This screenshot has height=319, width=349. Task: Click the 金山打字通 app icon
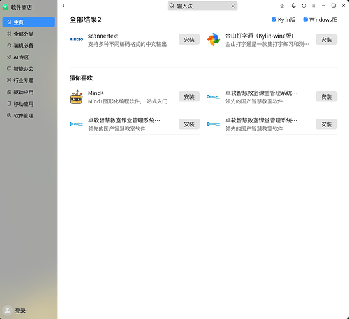214,40
